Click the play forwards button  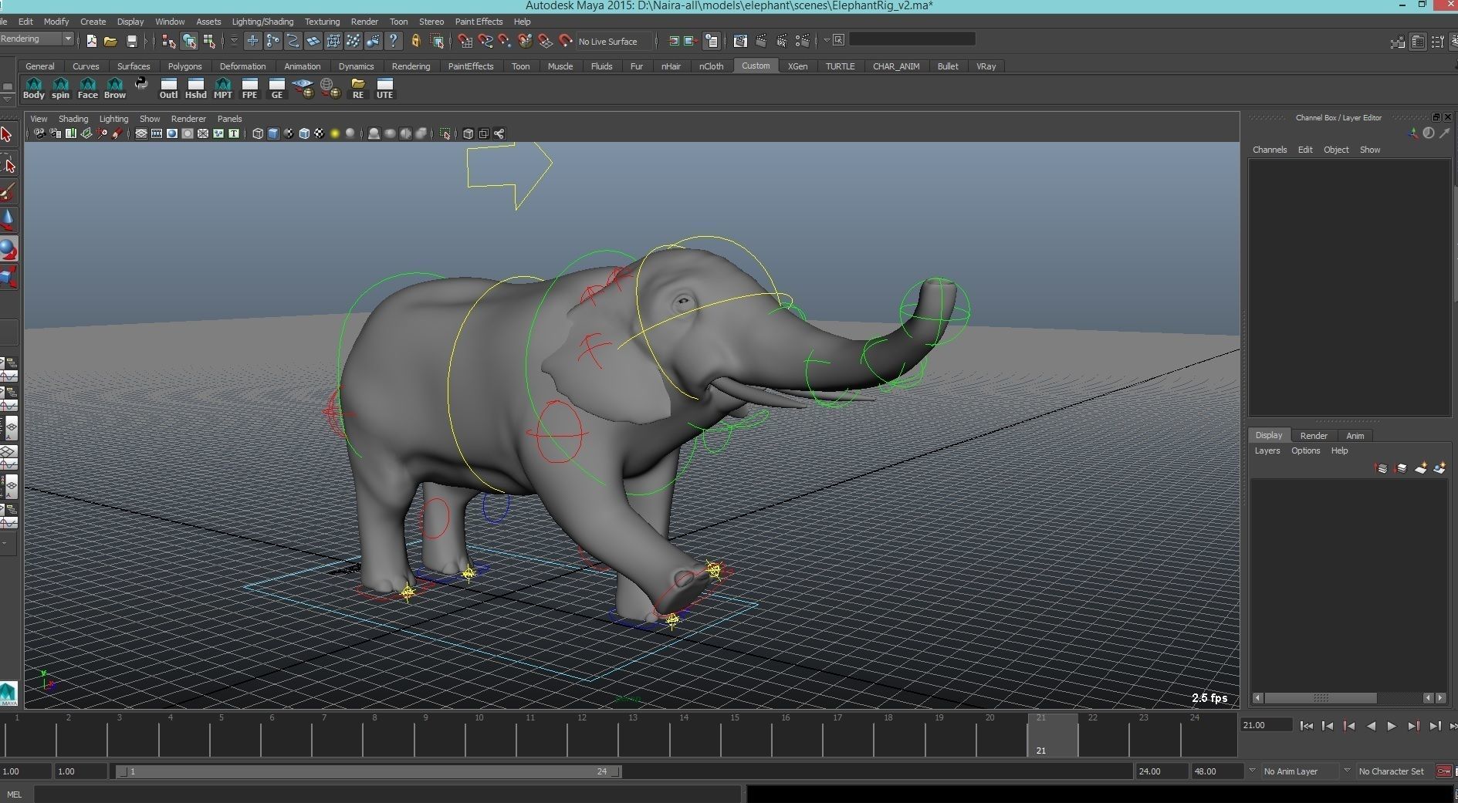tap(1392, 726)
